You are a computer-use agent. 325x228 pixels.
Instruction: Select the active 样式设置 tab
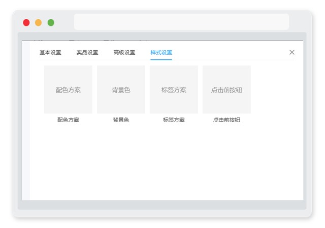[x=161, y=53]
